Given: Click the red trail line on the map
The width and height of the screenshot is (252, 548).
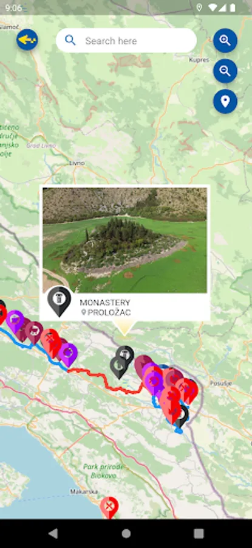Looking at the screenshot, I should tap(104, 379).
